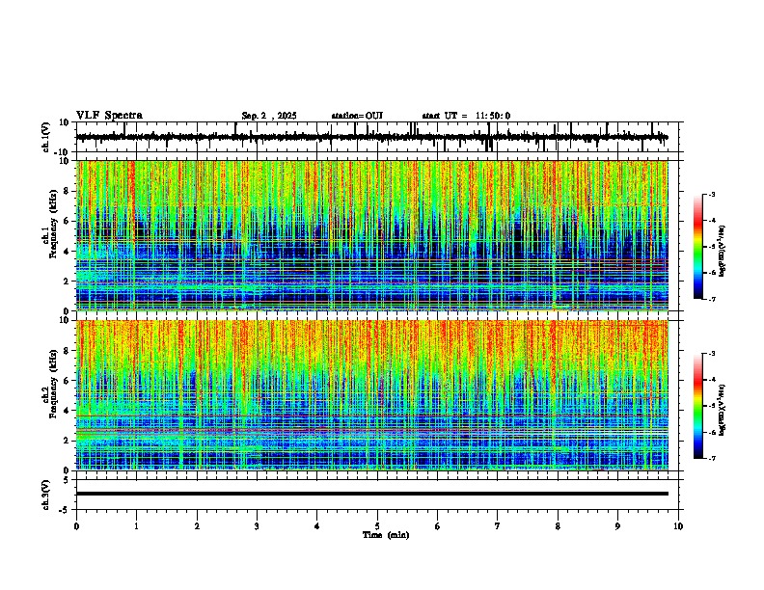The height and width of the screenshot is (590, 764).
Task: Click the ch.2 spectrogram color scale bar
Action: pos(698,406)
